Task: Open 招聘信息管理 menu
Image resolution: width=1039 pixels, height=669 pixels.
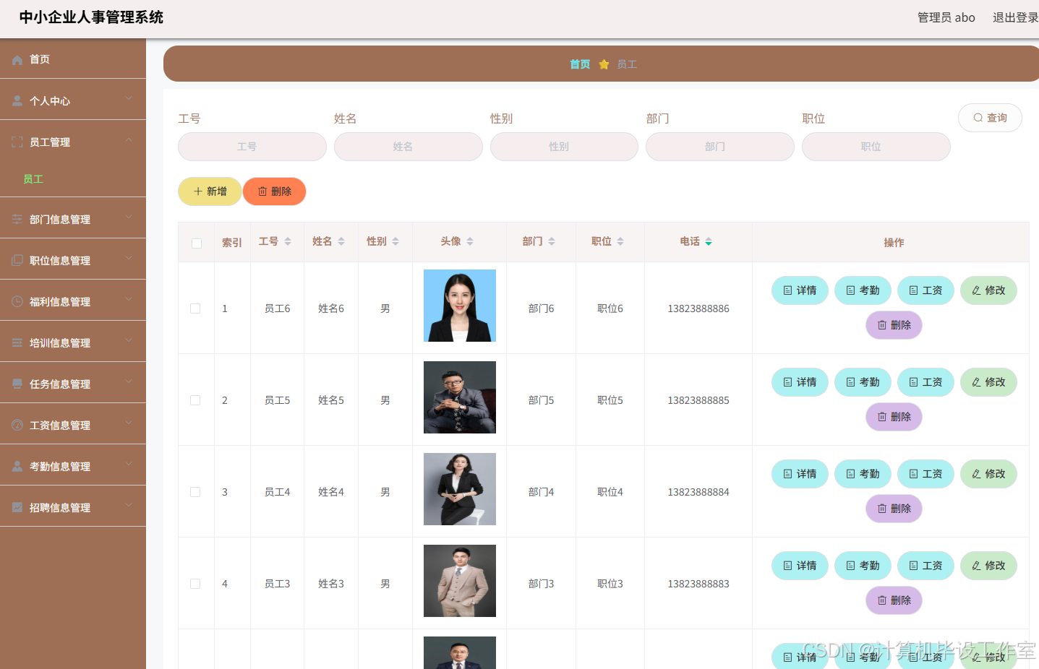Action: coord(73,508)
